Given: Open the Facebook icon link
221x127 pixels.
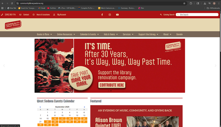Looking at the screenshot, I should point(102,14).
